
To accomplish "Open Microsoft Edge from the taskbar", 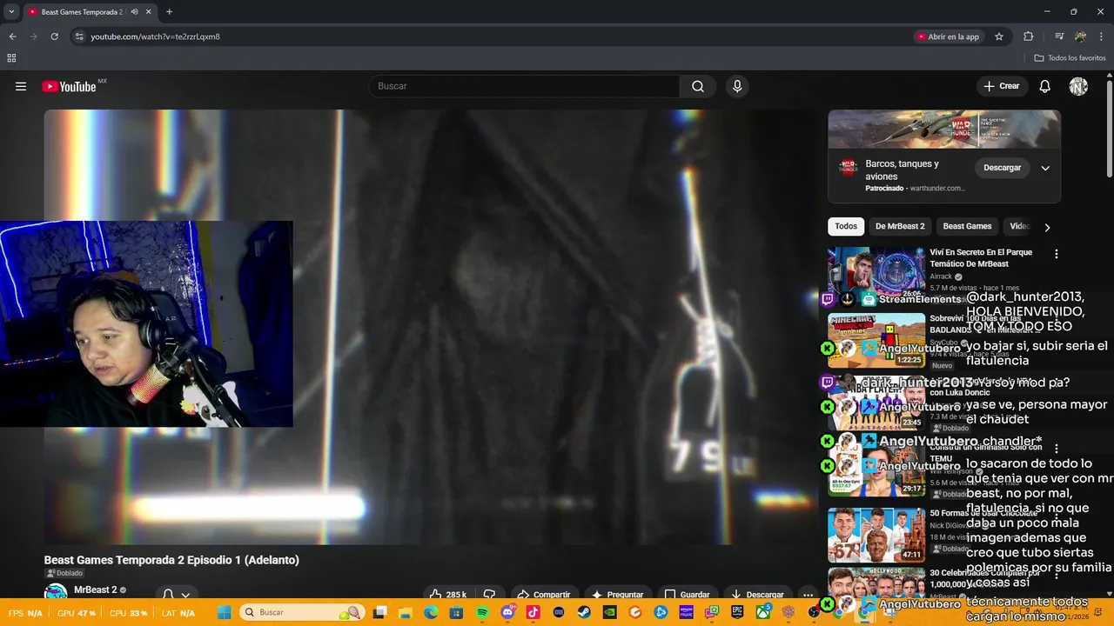I will pos(432,612).
